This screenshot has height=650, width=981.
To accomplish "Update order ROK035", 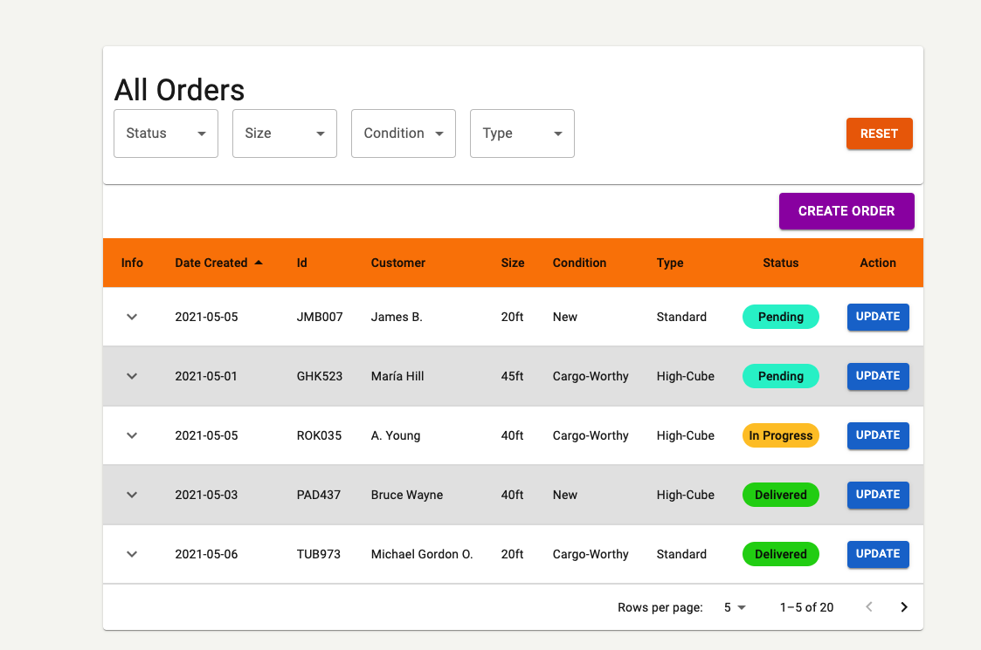I will tap(878, 435).
